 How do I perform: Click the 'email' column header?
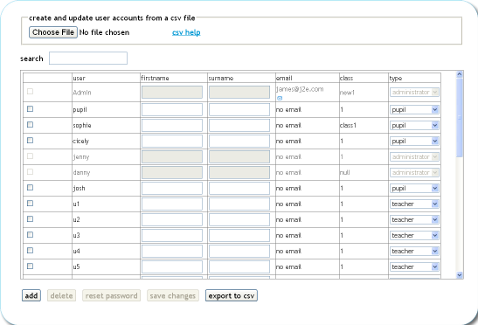click(284, 78)
